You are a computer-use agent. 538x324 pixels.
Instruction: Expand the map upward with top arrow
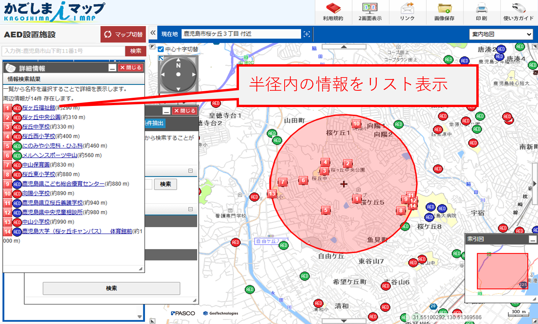click(344, 47)
